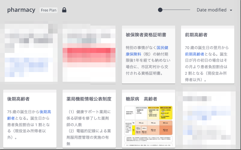Click the lock icon beside Free Plan
This screenshot has height=150, width=241.
pos(64,10)
